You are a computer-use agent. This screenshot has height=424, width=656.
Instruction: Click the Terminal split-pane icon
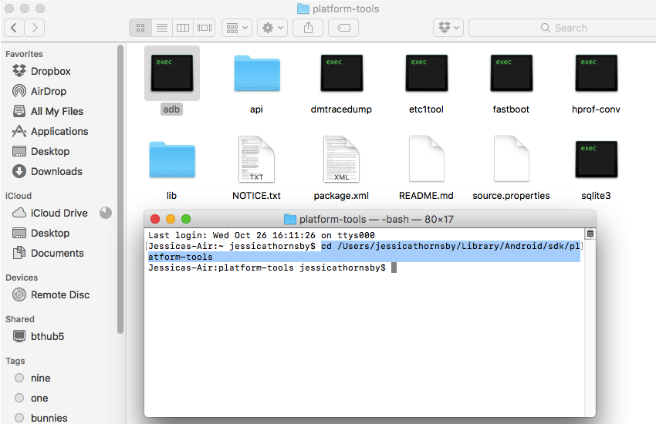590,234
